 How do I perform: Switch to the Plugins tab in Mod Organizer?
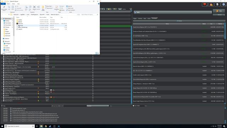point(135,18)
